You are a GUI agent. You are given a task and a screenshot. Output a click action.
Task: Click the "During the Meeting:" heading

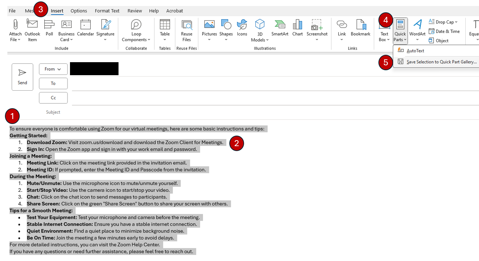(x=33, y=176)
